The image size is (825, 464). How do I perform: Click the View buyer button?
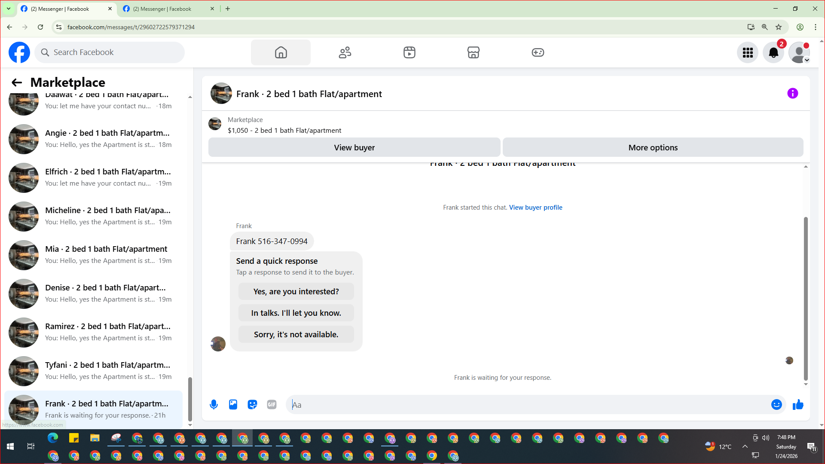[x=354, y=147]
